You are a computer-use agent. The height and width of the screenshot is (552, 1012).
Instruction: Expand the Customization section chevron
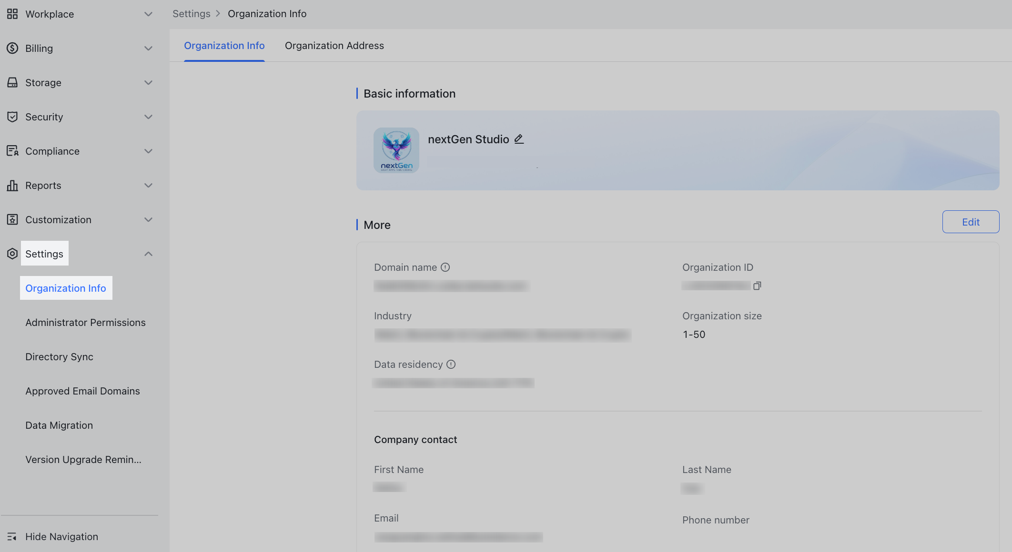pos(148,219)
